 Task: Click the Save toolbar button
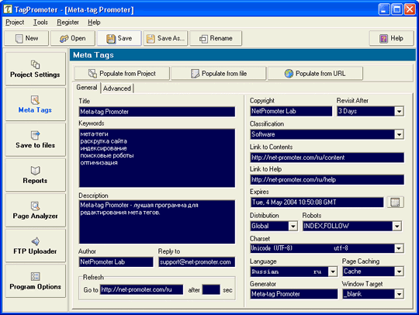[x=119, y=38]
